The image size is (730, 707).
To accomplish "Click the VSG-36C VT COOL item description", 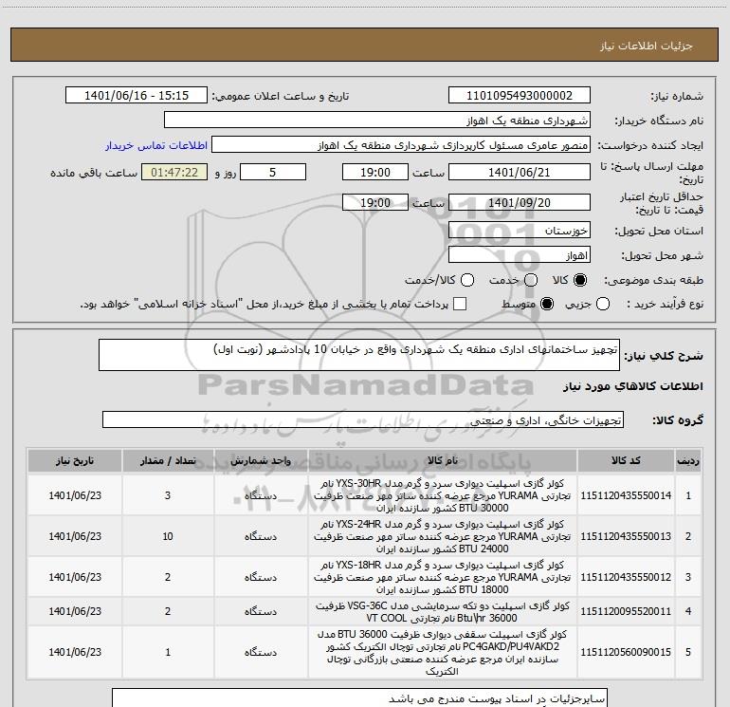I will click(x=443, y=611).
